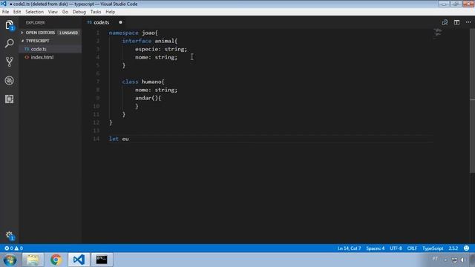Open the File menu
This screenshot has width=475, height=267.
point(5,12)
